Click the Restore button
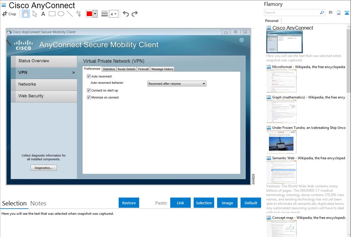The height and width of the screenshot is (237, 351). [x=129, y=203]
